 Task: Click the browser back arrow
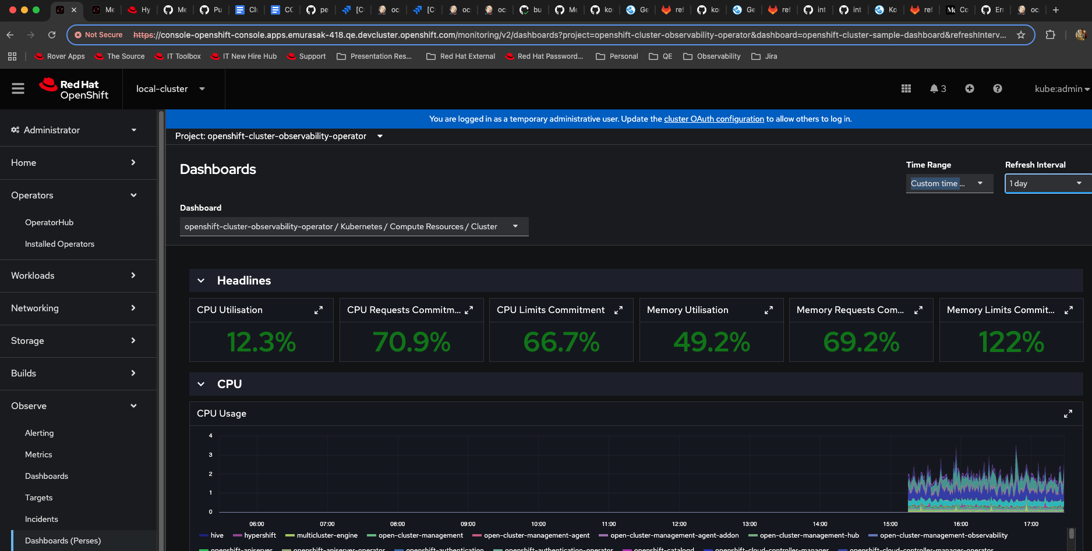coord(10,35)
